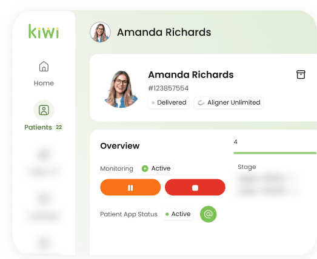
Task: Pause monitoring with the orange button
Action: coord(130,188)
